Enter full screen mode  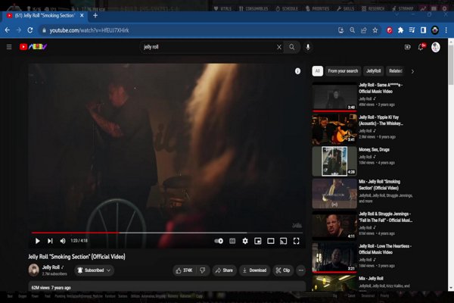pos(296,241)
